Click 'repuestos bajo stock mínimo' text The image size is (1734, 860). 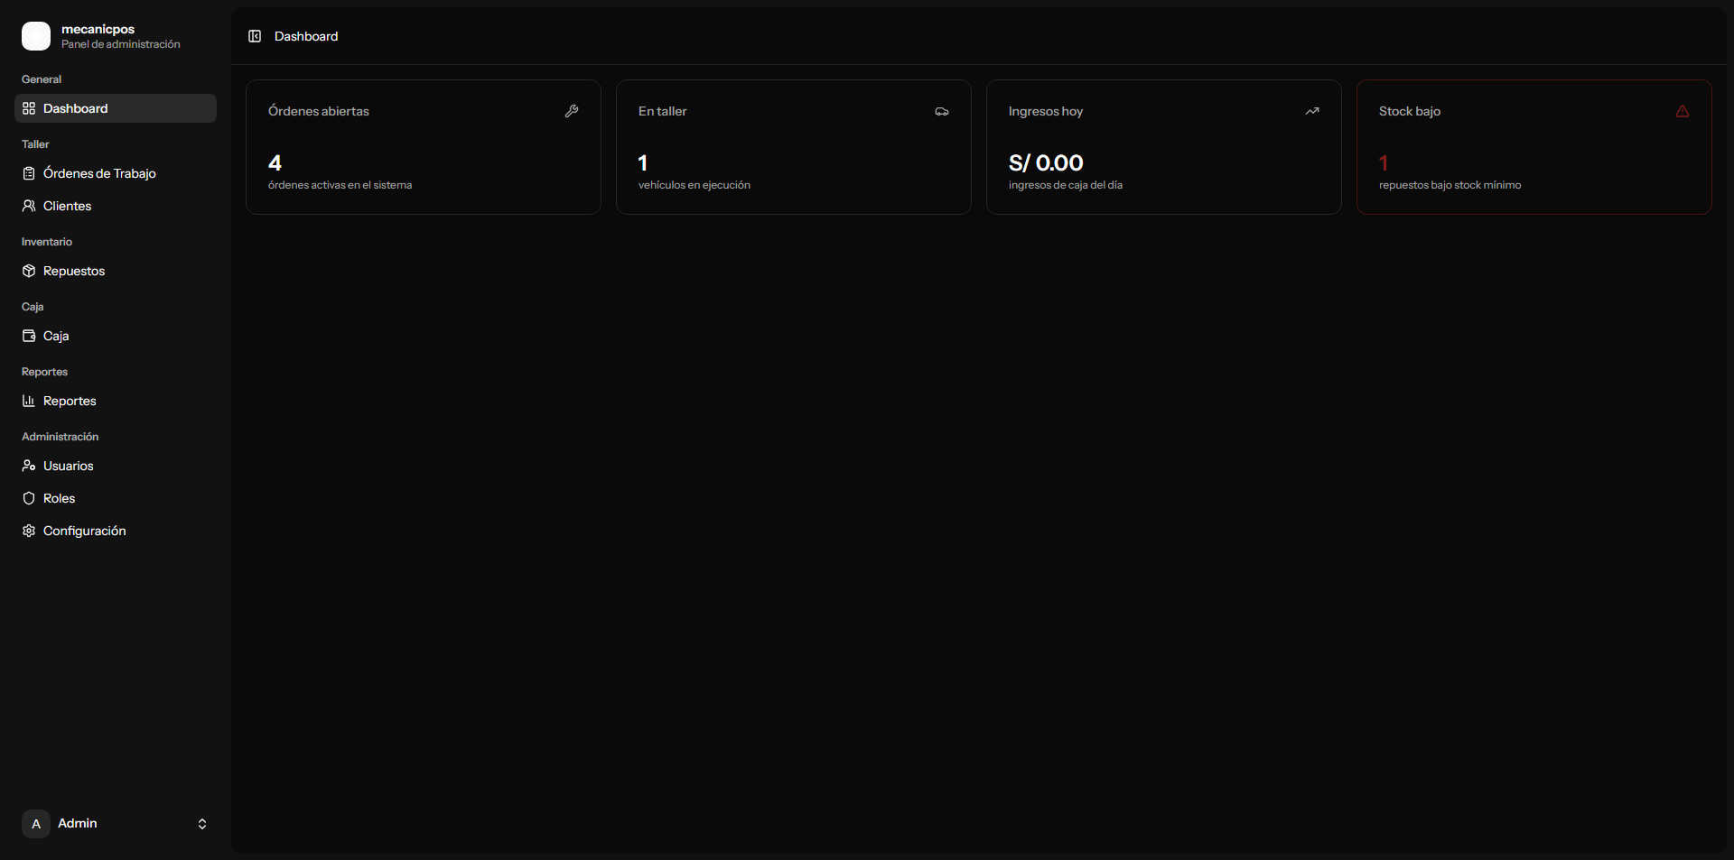pos(1450,185)
